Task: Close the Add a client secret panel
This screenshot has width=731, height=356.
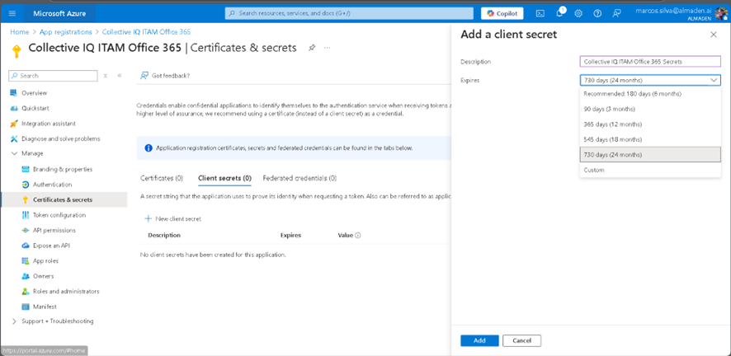Action: tap(713, 35)
